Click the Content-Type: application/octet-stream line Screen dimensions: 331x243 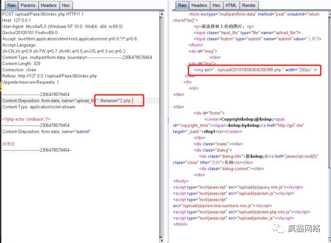point(39,107)
